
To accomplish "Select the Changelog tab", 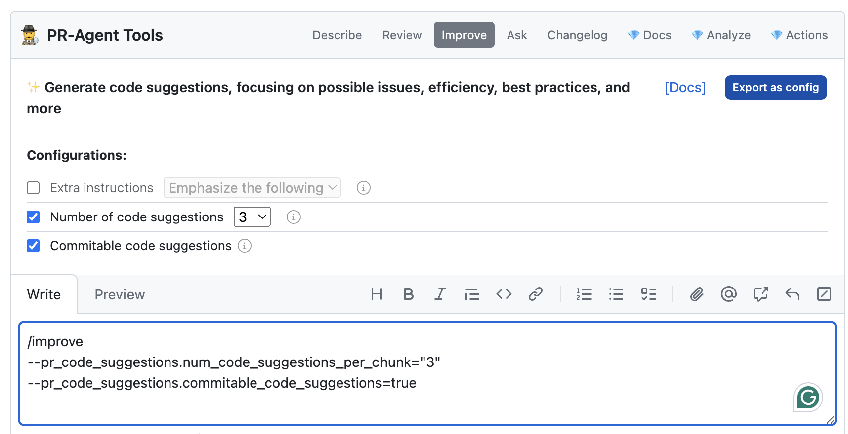I will click(577, 35).
